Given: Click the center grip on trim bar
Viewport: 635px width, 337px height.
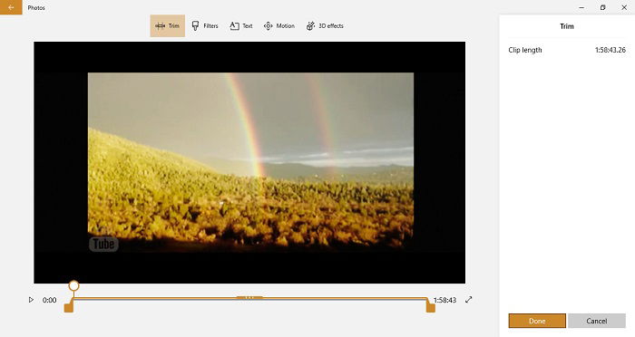Looking at the screenshot, I should click(249, 298).
